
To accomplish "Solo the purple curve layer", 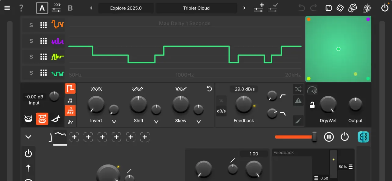I will tap(31, 41).
